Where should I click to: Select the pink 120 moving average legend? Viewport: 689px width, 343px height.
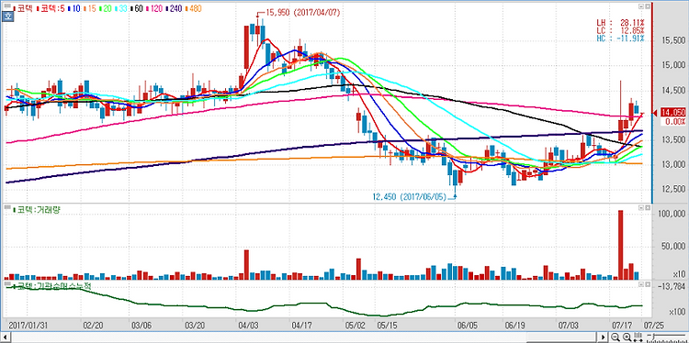[x=154, y=8]
